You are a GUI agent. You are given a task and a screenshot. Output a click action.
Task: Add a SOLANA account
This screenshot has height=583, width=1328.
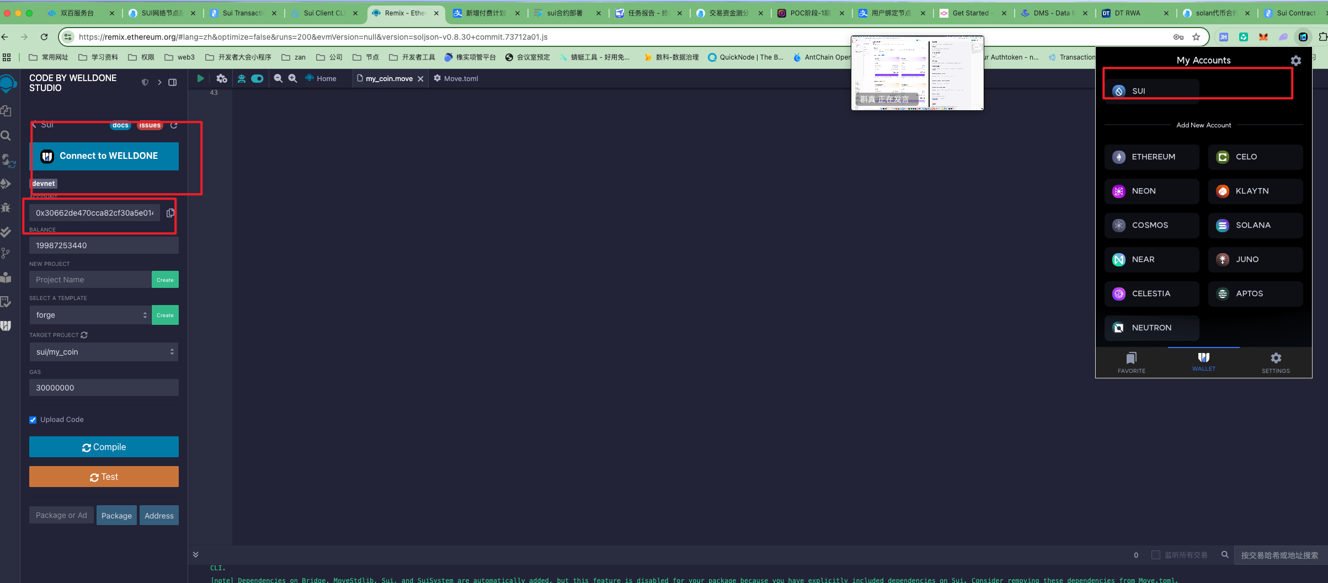point(1255,225)
